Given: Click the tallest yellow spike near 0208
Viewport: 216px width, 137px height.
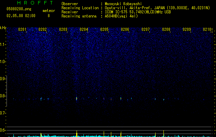Looking at the screenshot, I should [163, 134].
